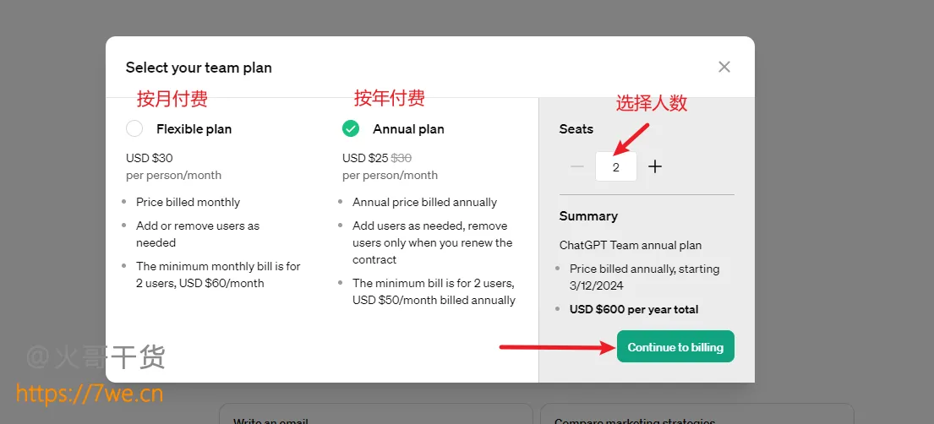Click the Seats number input box
934x424 pixels.
tap(616, 166)
